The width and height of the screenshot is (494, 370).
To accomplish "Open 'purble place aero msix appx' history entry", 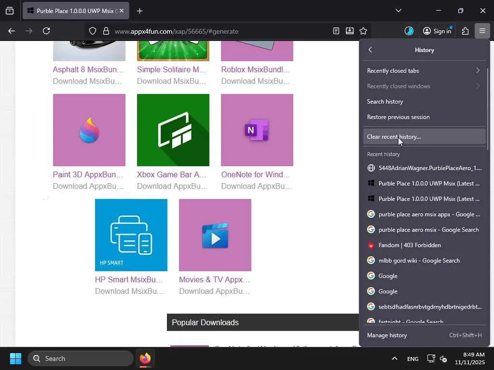I will [424, 214].
